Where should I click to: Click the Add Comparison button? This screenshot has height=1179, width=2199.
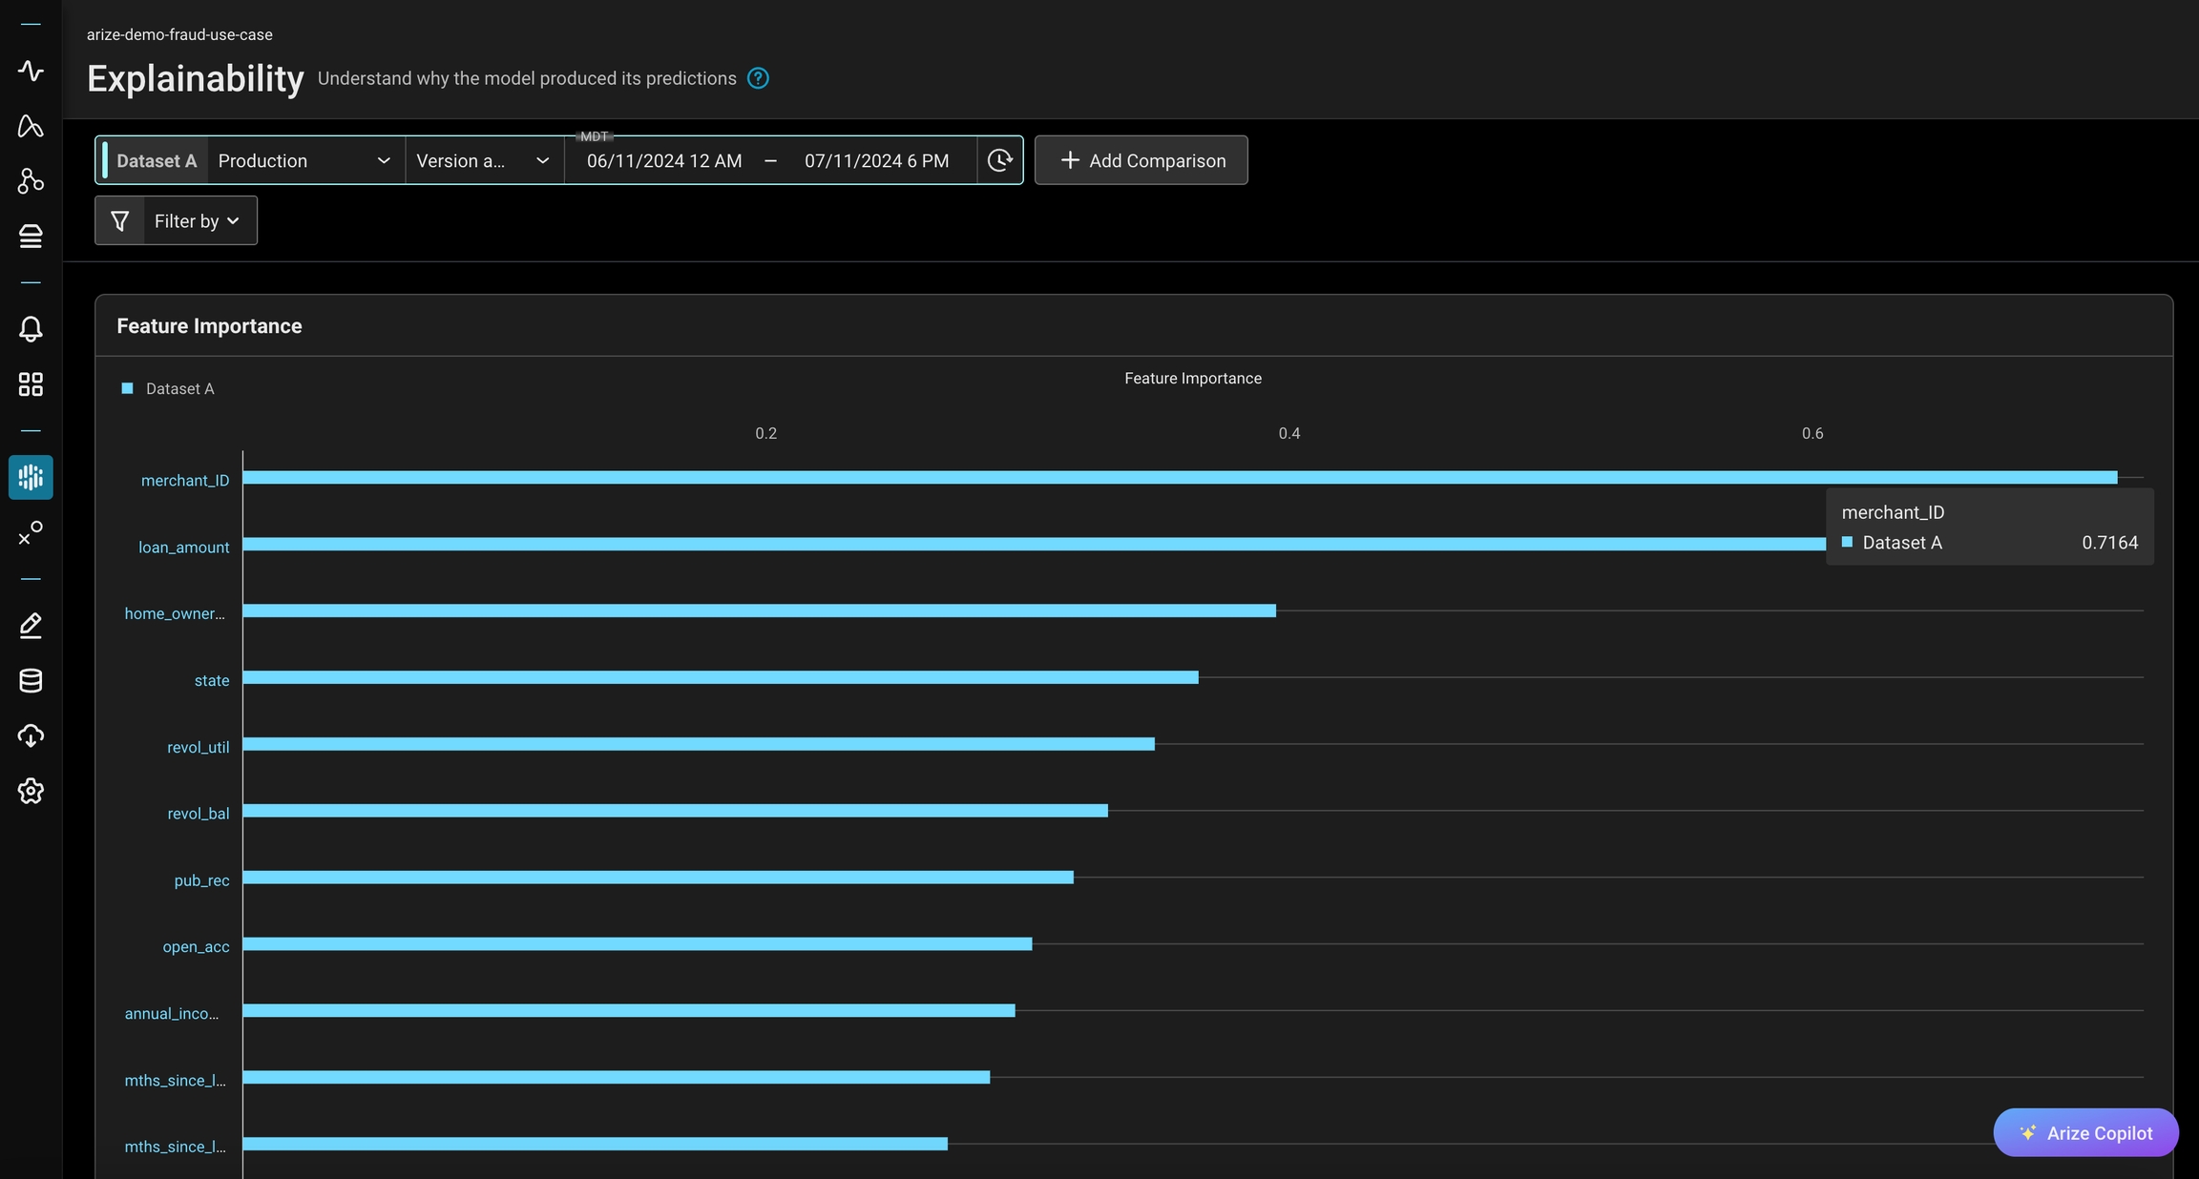click(x=1141, y=160)
